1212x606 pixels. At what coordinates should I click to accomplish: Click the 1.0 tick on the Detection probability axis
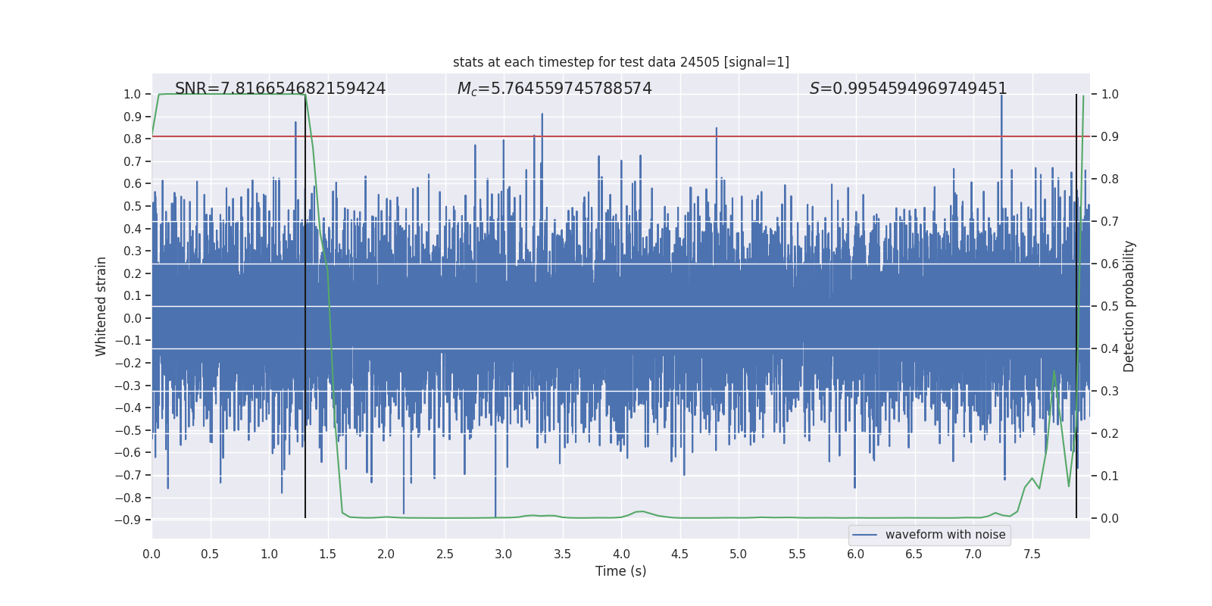pyautogui.click(x=1110, y=95)
